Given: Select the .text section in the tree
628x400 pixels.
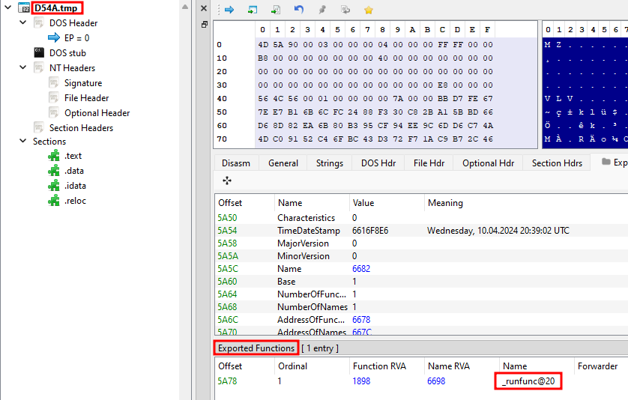Looking at the screenshot, I should [x=73, y=156].
